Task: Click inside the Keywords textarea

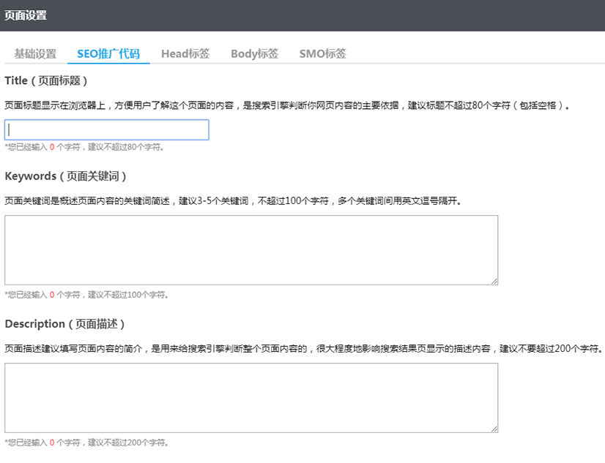Action: point(249,249)
